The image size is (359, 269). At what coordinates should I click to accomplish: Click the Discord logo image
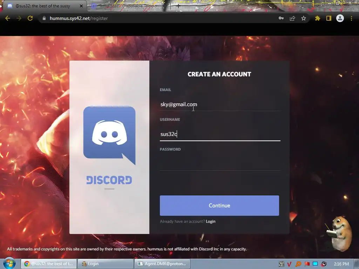click(x=109, y=136)
